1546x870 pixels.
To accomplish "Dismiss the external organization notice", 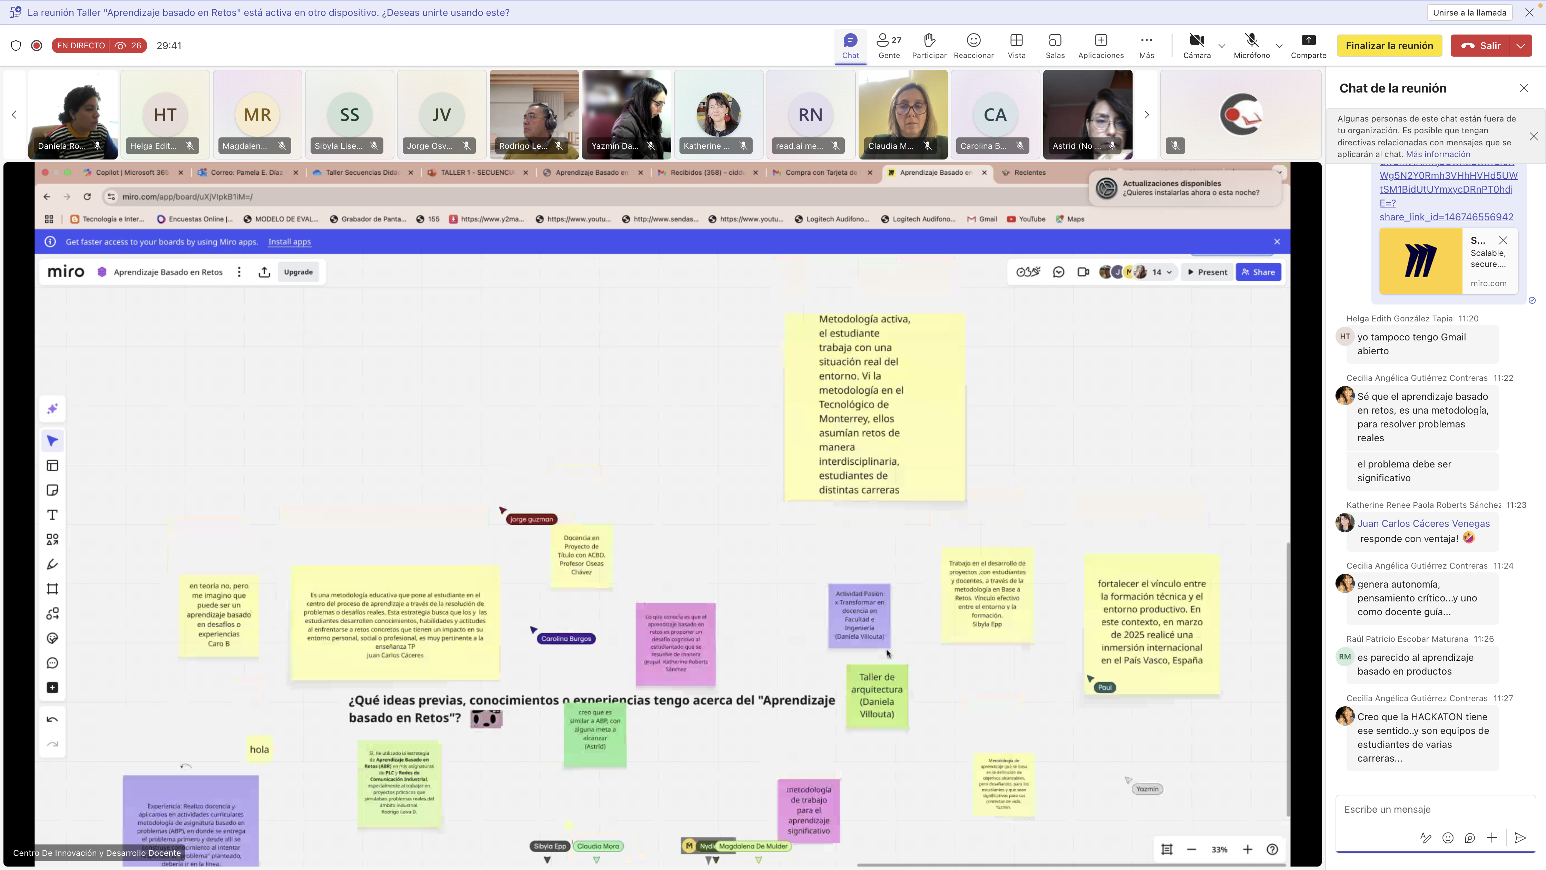I will (1533, 136).
